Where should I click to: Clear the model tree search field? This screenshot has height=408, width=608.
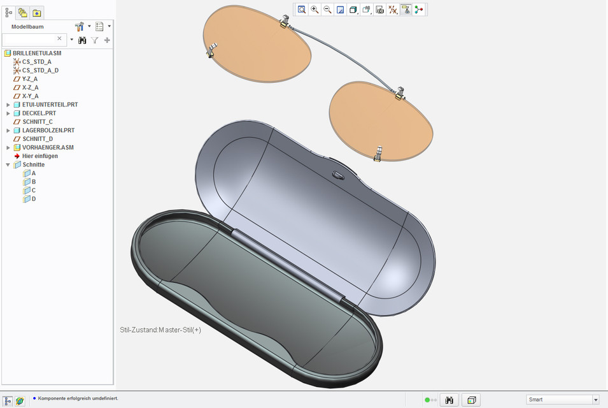pyautogui.click(x=59, y=39)
